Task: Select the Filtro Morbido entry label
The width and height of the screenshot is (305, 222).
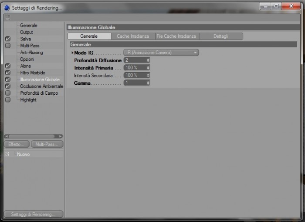Action: (33, 73)
